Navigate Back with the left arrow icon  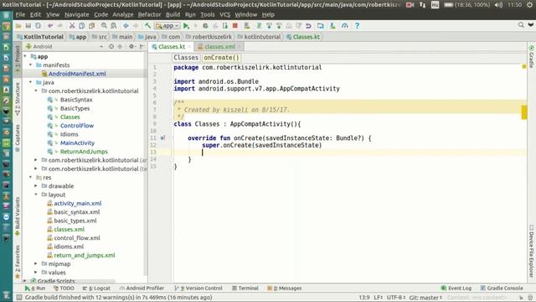coord(126,26)
